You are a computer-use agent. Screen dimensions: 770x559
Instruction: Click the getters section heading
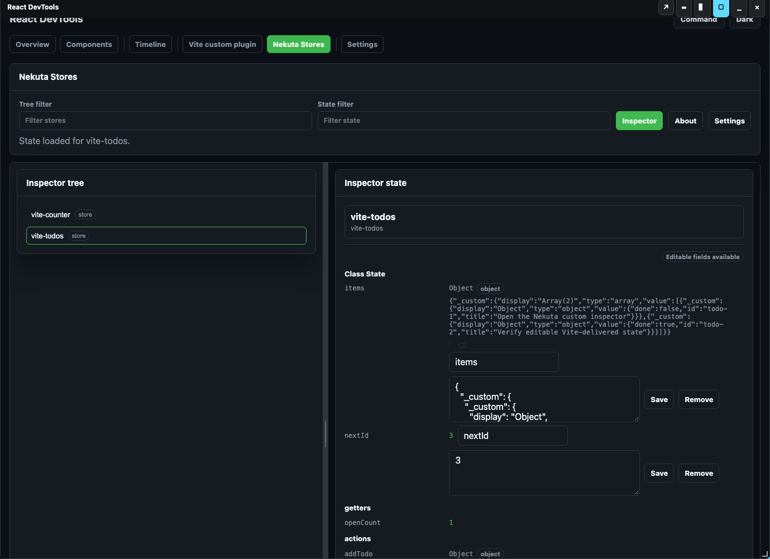(x=357, y=508)
